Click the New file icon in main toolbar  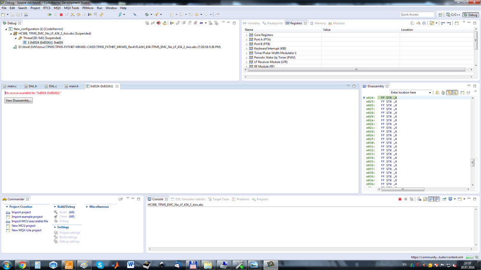coord(3,14)
